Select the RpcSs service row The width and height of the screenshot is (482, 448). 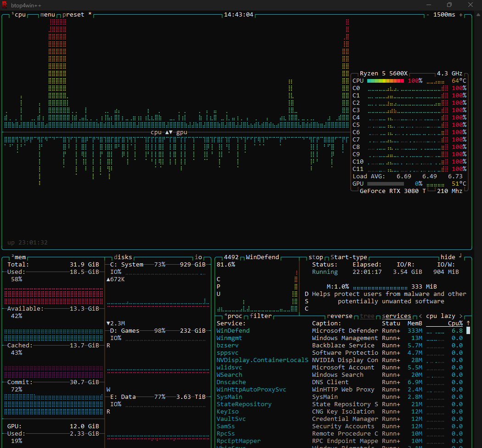click(339, 434)
